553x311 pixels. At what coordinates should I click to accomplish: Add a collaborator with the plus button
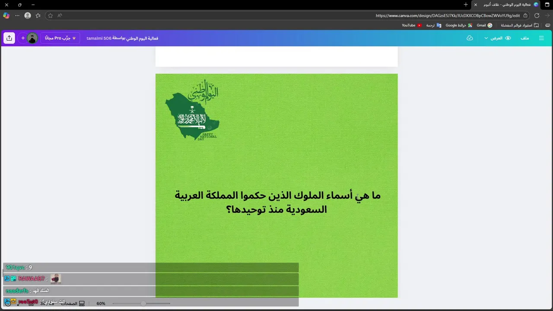point(23,38)
